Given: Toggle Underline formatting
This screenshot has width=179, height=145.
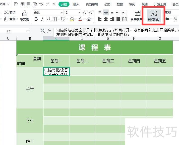Looking at the screenshot, I should (48, 19).
